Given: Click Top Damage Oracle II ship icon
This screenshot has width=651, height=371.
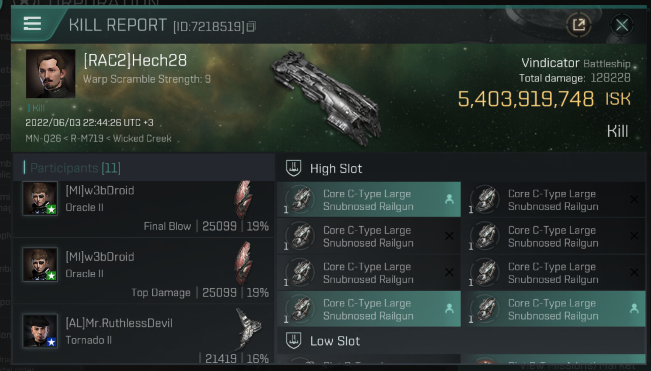Looking at the screenshot, I should tap(243, 263).
